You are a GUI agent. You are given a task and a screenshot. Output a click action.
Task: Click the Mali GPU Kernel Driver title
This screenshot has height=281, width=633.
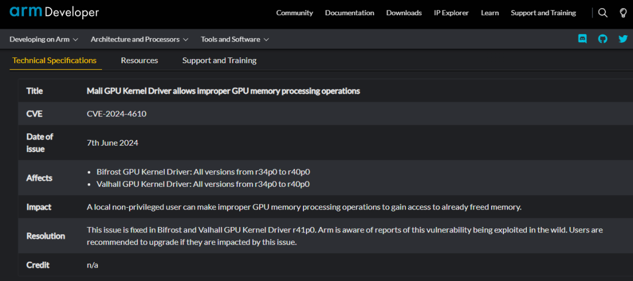[223, 91]
